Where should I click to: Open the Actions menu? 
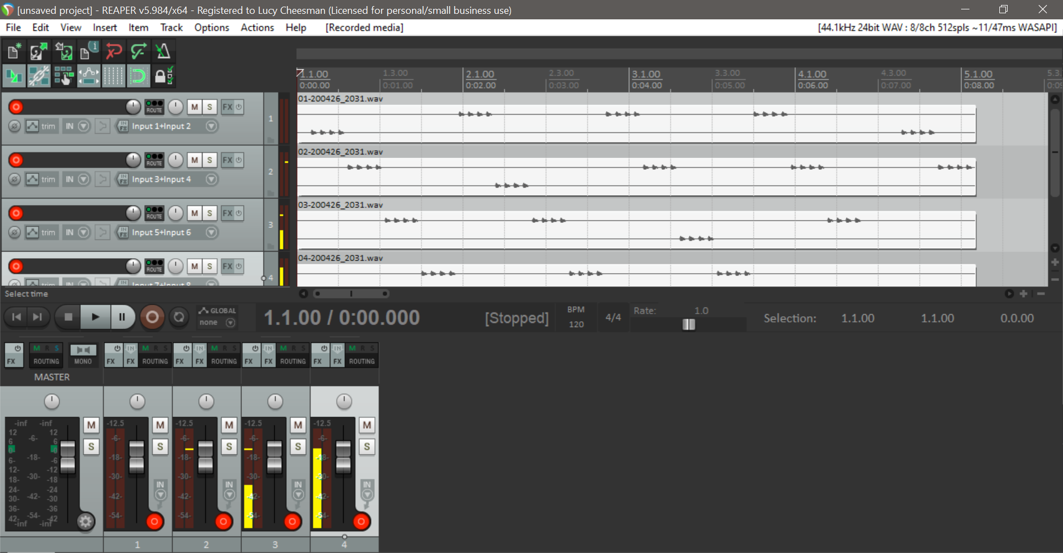click(x=257, y=28)
